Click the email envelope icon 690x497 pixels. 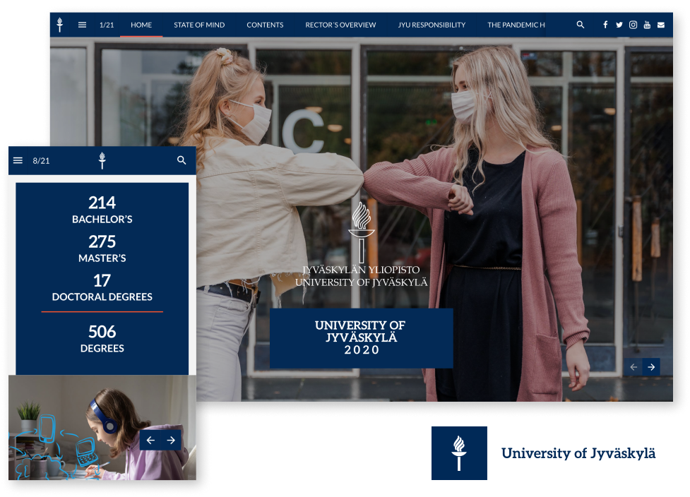[661, 25]
